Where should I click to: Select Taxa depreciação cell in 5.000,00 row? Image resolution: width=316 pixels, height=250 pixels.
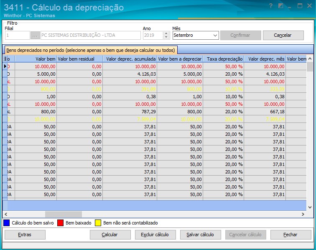tap(224, 74)
